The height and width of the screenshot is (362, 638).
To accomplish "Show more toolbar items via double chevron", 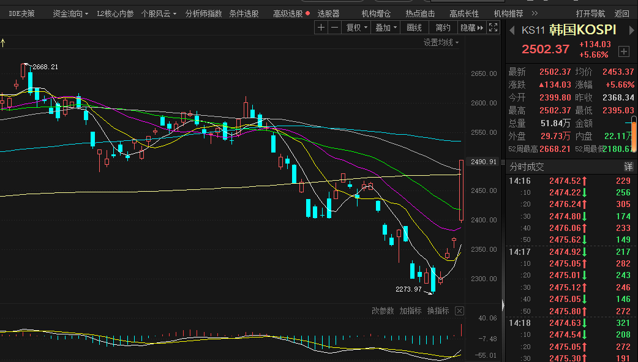I will (x=535, y=13).
